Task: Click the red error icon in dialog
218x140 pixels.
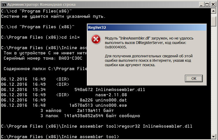Action: 96,40
